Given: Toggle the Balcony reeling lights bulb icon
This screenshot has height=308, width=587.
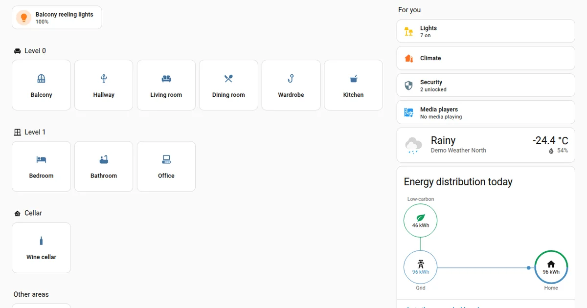Looking at the screenshot, I should click(23, 18).
